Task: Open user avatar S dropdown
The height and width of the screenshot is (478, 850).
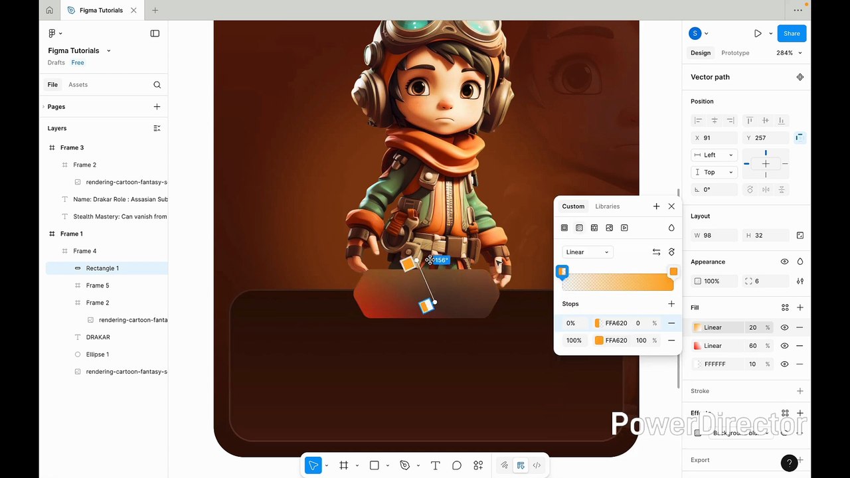Action: pos(698,33)
